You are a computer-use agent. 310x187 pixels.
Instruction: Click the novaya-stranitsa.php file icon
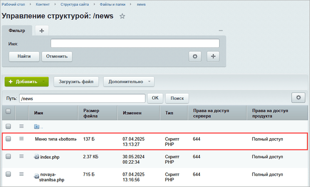click(36, 176)
